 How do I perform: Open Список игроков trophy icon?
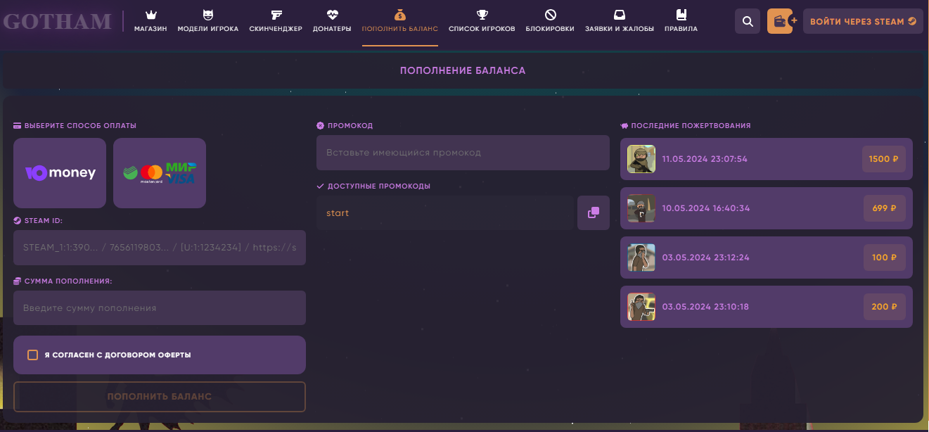pos(482,15)
